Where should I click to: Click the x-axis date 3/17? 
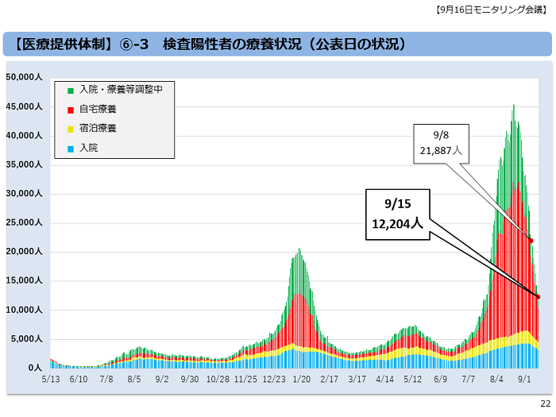point(357,380)
